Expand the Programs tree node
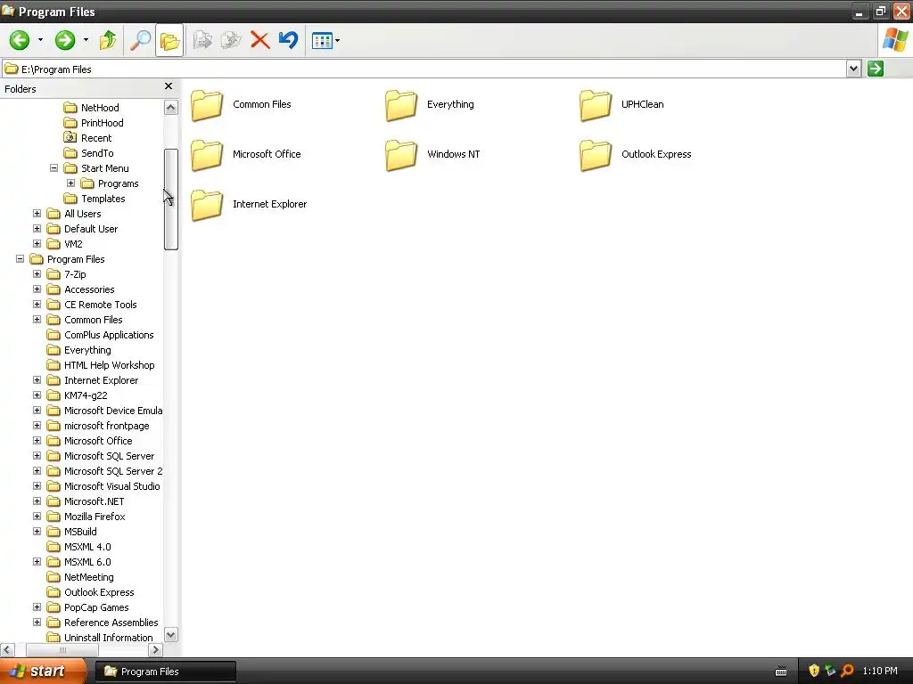The height and width of the screenshot is (684, 913). click(x=70, y=183)
